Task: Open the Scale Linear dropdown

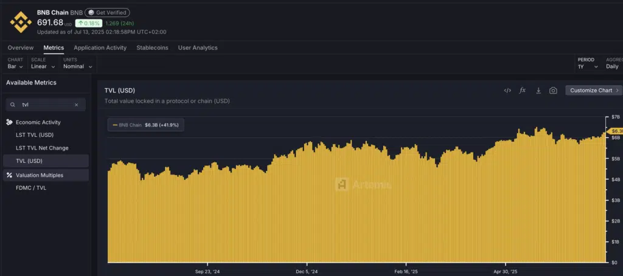Action: [43, 66]
